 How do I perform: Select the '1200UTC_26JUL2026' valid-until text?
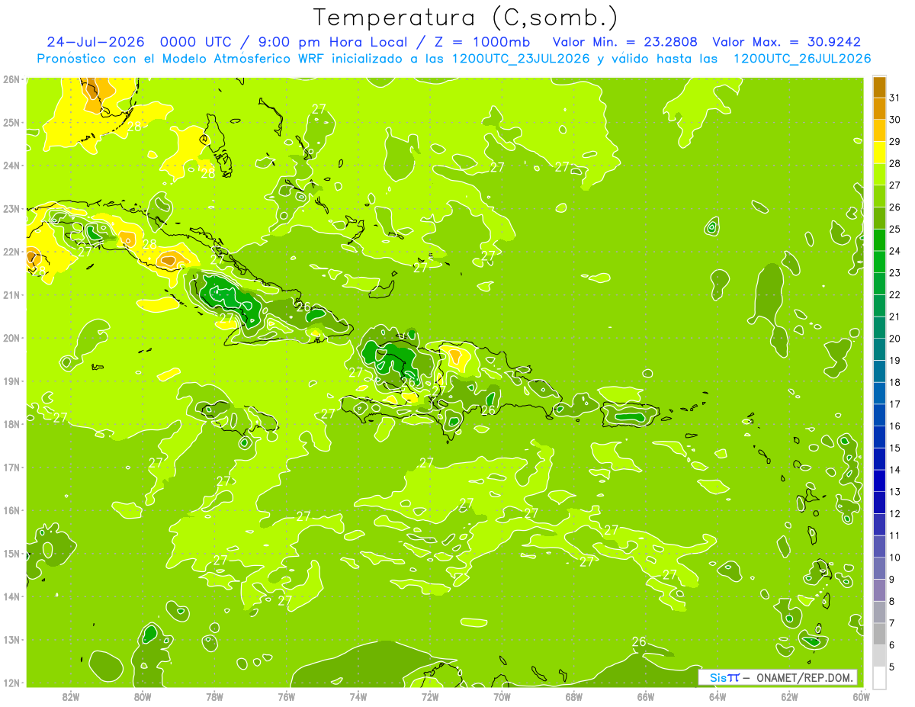(x=802, y=59)
